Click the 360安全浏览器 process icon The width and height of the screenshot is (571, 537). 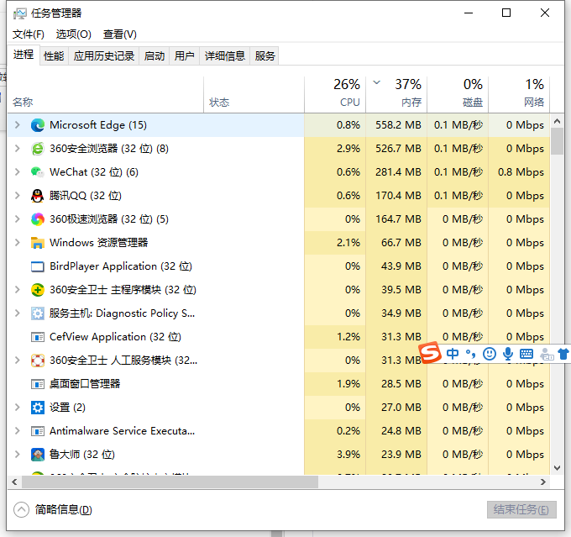(x=38, y=149)
